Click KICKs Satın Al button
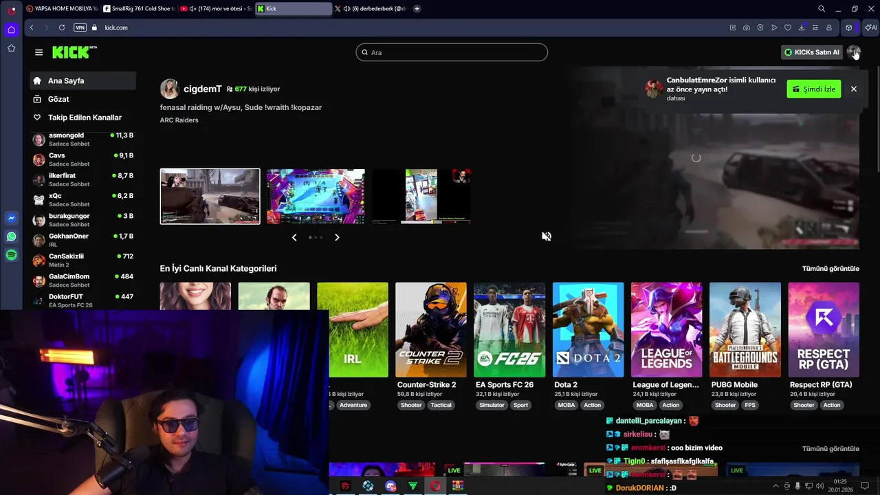The image size is (880, 495). pos(812,52)
